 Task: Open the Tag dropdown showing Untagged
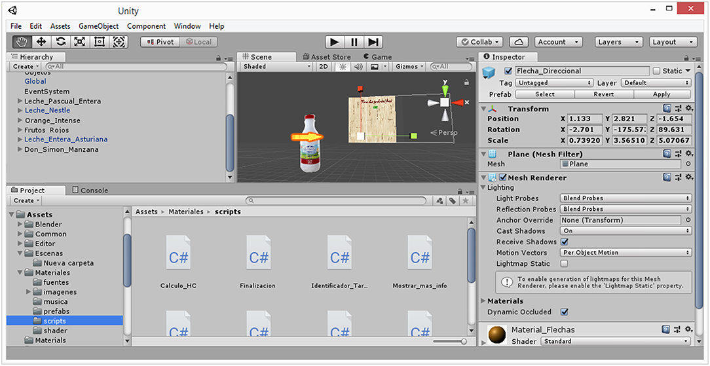point(554,82)
